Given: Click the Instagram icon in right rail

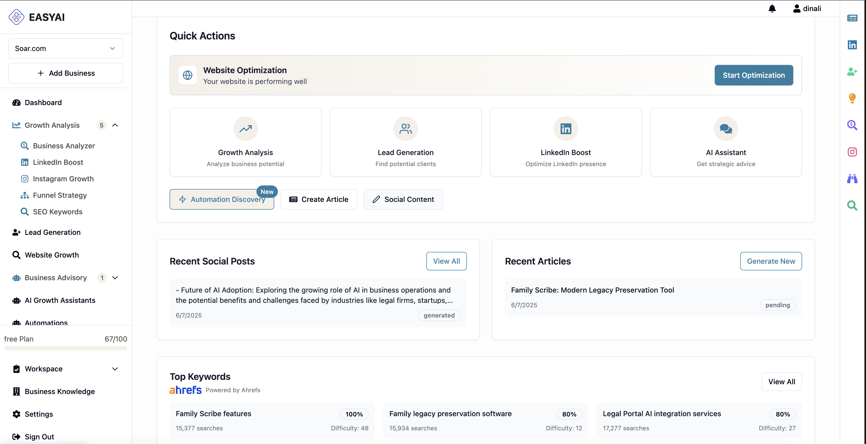Looking at the screenshot, I should (852, 152).
